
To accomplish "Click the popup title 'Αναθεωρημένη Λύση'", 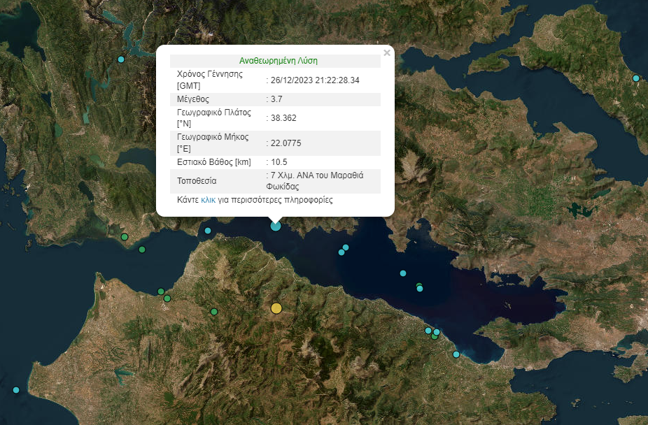I will [279, 61].
